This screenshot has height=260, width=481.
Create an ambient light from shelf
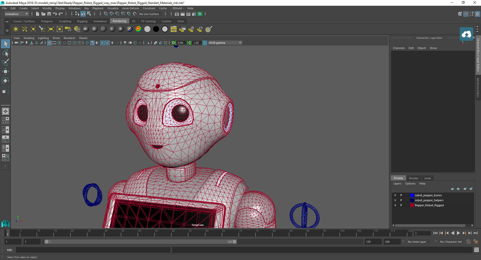point(16,29)
